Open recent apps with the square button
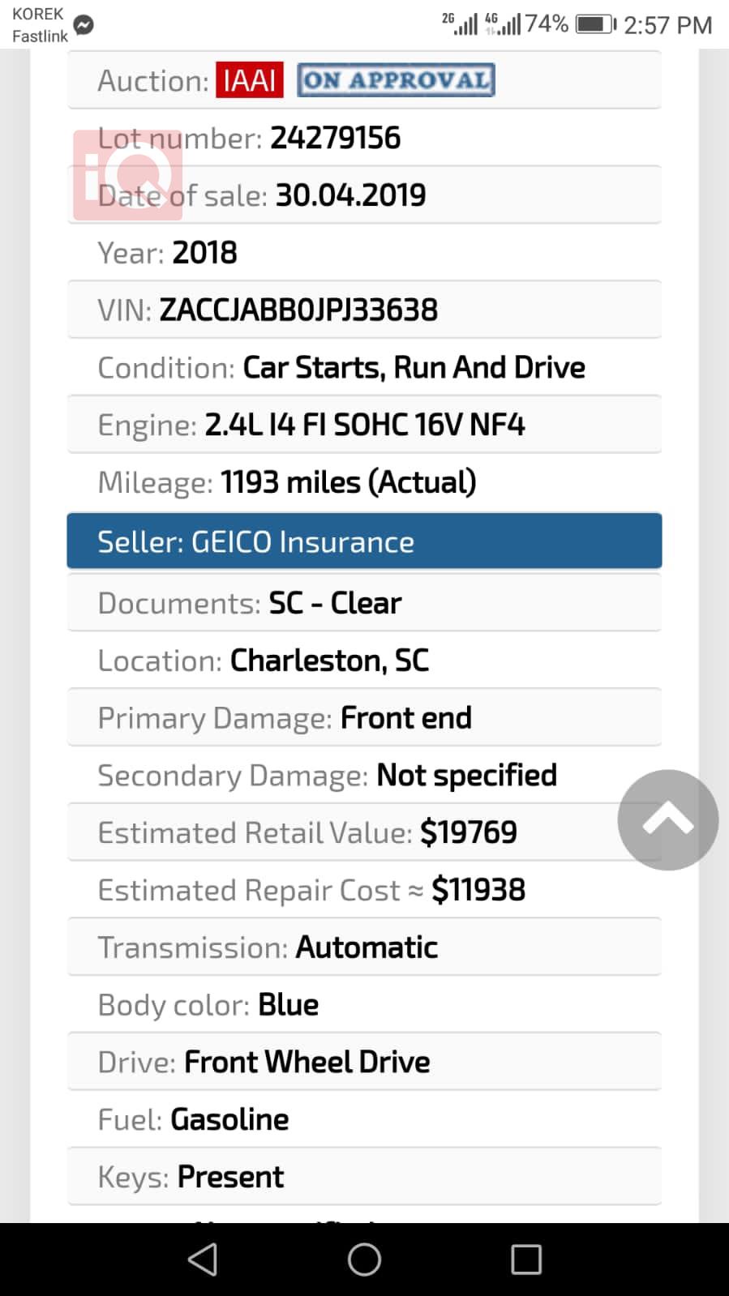 point(525,1260)
